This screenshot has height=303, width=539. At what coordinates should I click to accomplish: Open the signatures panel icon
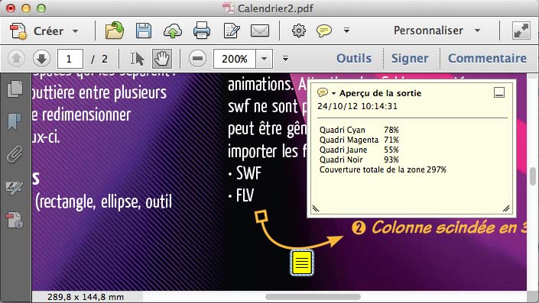tap(15, 188)
